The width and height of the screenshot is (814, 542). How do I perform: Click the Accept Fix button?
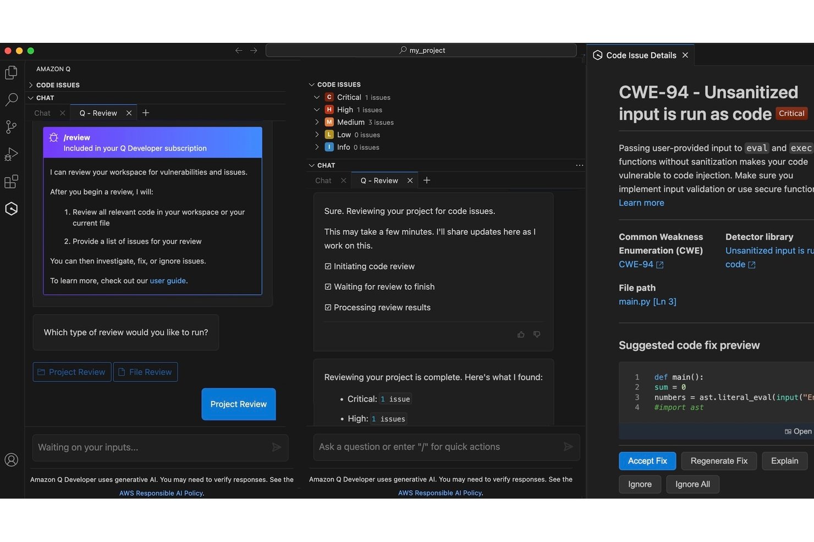(x=647, y=461)
